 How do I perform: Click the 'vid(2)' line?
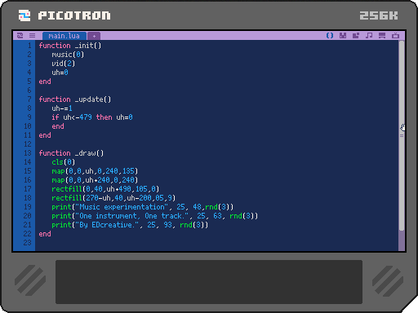click(x=64, y=64)
